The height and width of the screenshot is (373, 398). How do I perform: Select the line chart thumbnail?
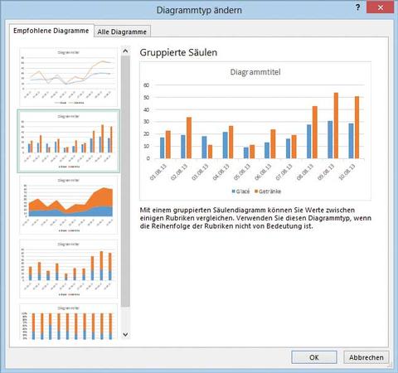[68, 77]
